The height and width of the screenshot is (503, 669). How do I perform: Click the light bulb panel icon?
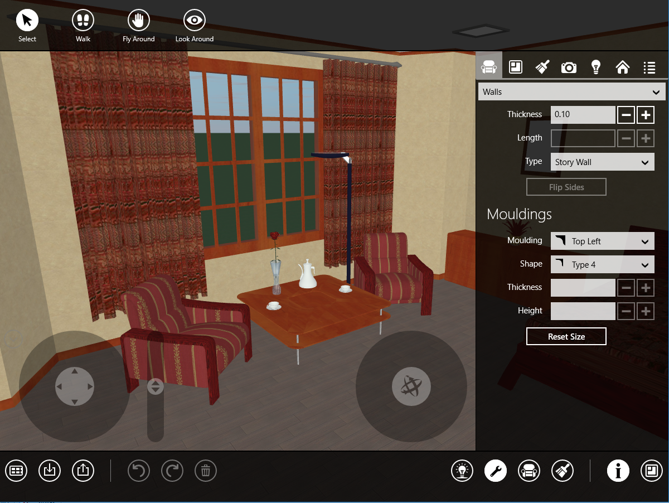595,67
